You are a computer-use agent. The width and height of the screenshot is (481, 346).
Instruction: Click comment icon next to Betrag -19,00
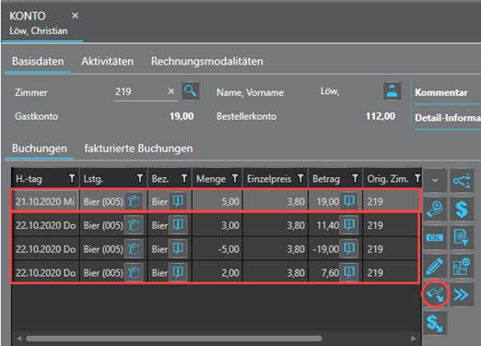pyautogui.click(x=349, y=248)
